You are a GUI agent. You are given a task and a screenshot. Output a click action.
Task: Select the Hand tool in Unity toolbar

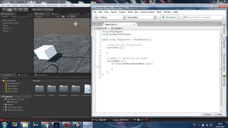click(4, 10)
